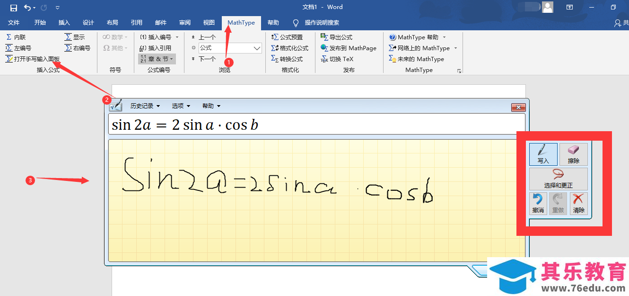629x296 pixels.
Task: Expand the 网络上的 MathType dropdown arrow
Action: coord(456,48)
